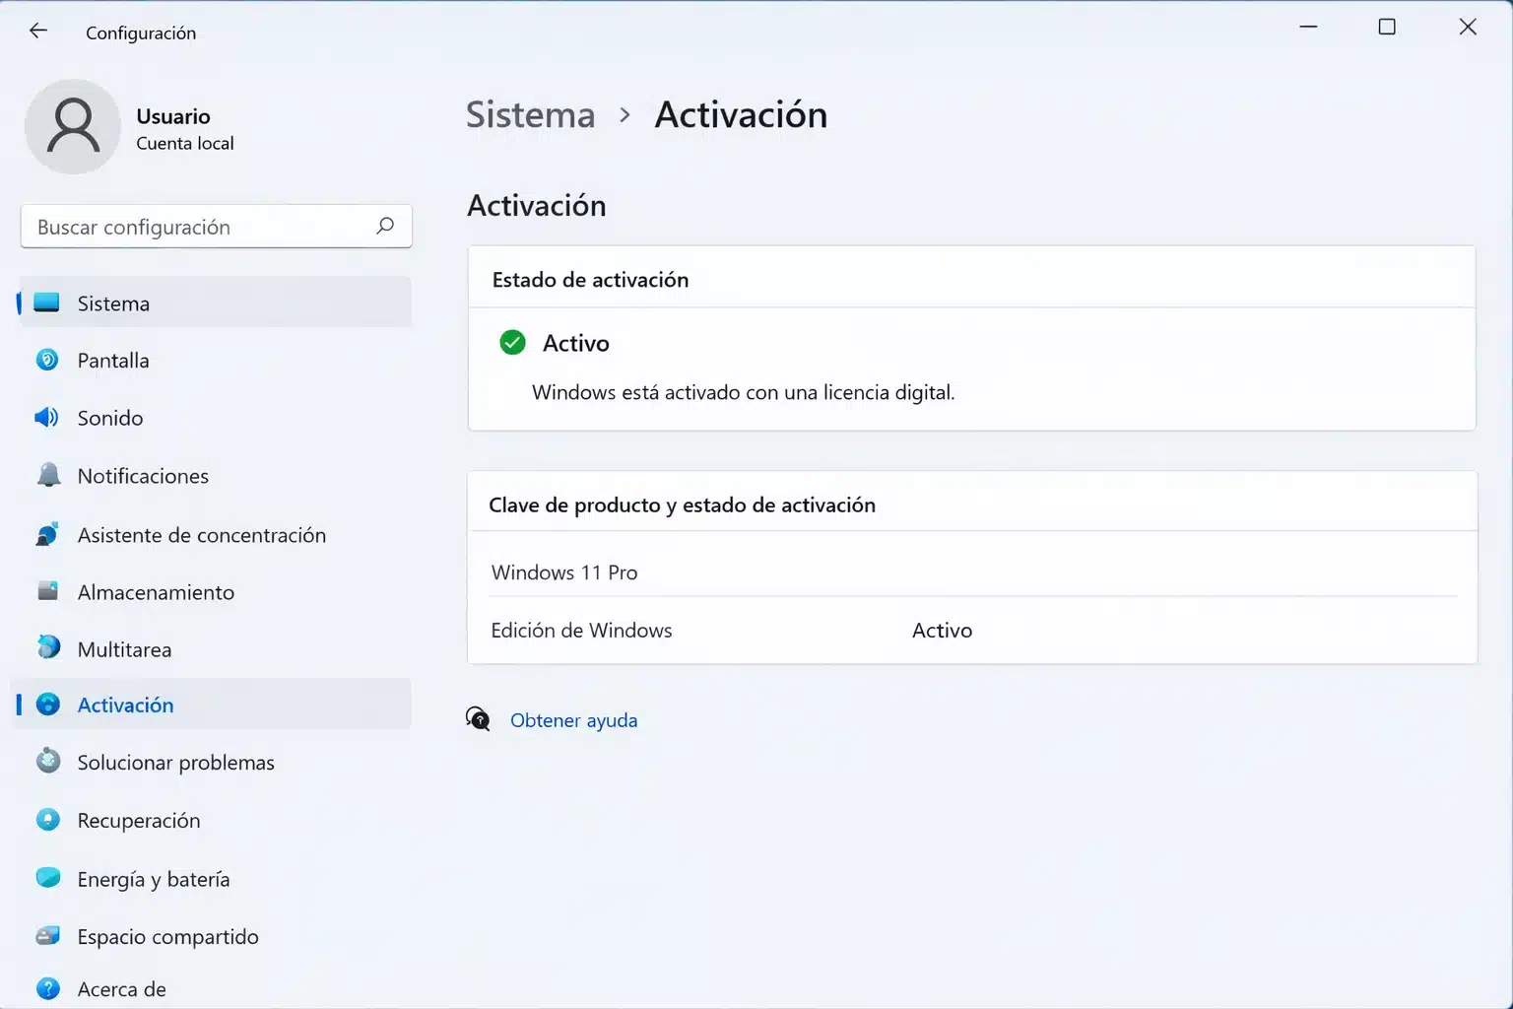This screenshot has height=1009, width=1513.
Task: Click the Edición de Windows label
Action: click(581, 630)
